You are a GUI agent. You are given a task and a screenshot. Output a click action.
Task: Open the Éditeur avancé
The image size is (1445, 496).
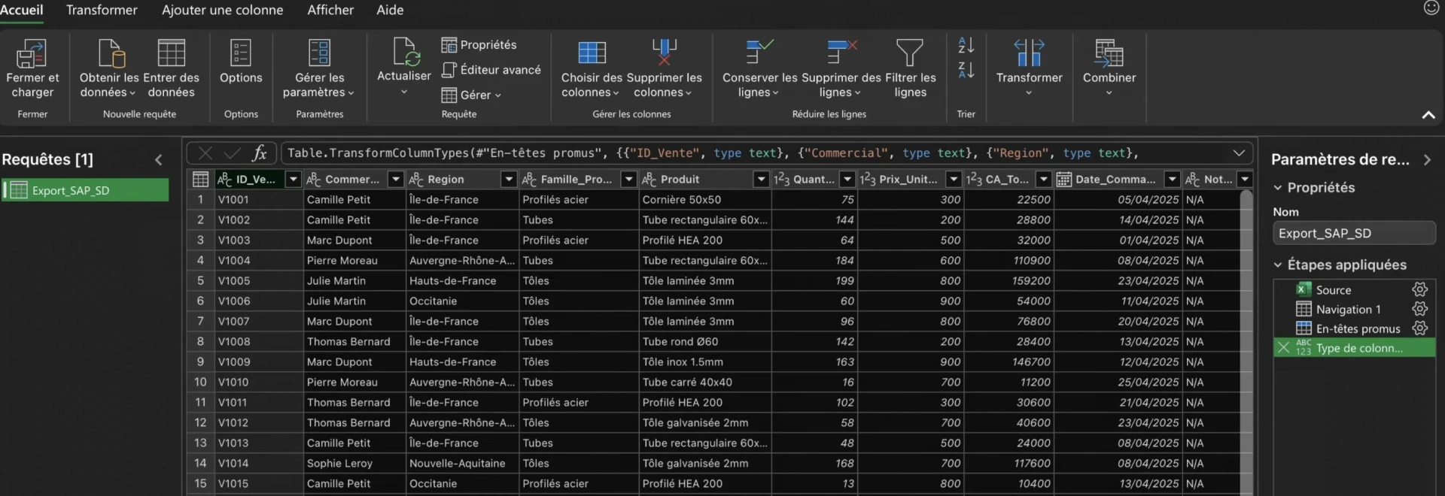click(491, 70)
